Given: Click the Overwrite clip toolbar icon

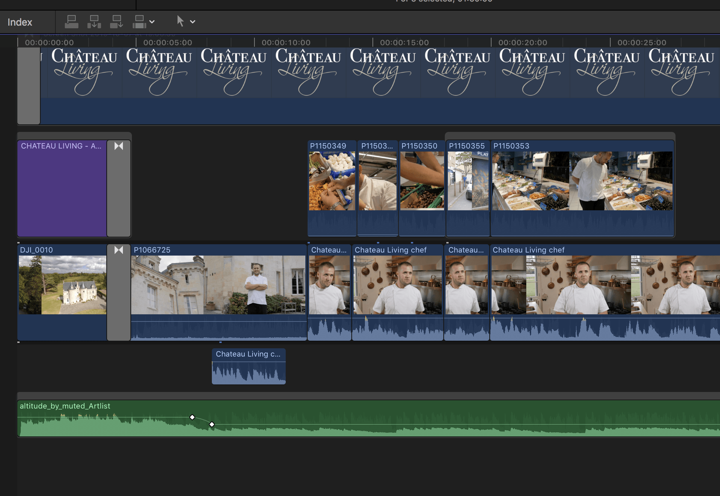Looking at the screenshot, I should click(x=139, y=21).
